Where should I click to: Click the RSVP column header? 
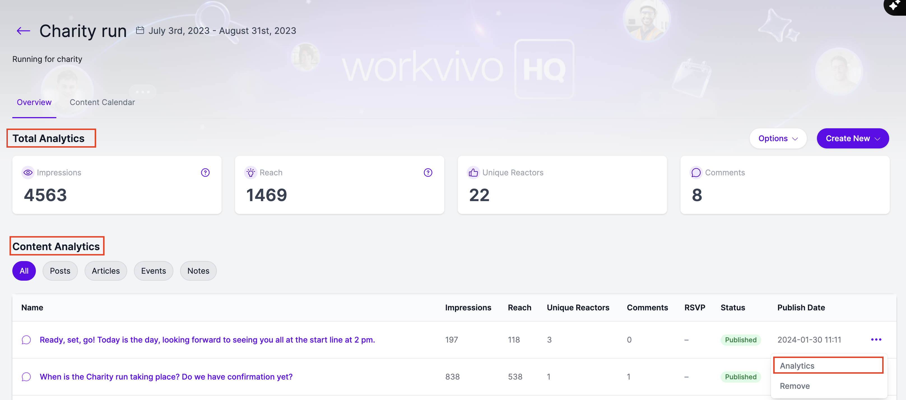(694, 308)
